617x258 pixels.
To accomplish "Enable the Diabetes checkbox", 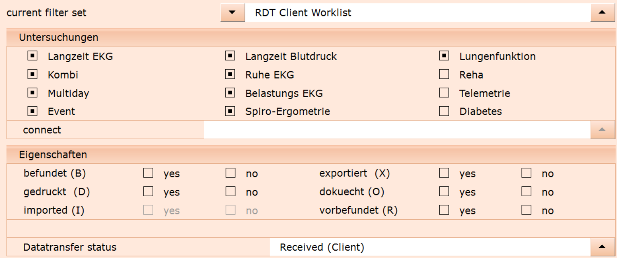I will click(x=444, y=111).
